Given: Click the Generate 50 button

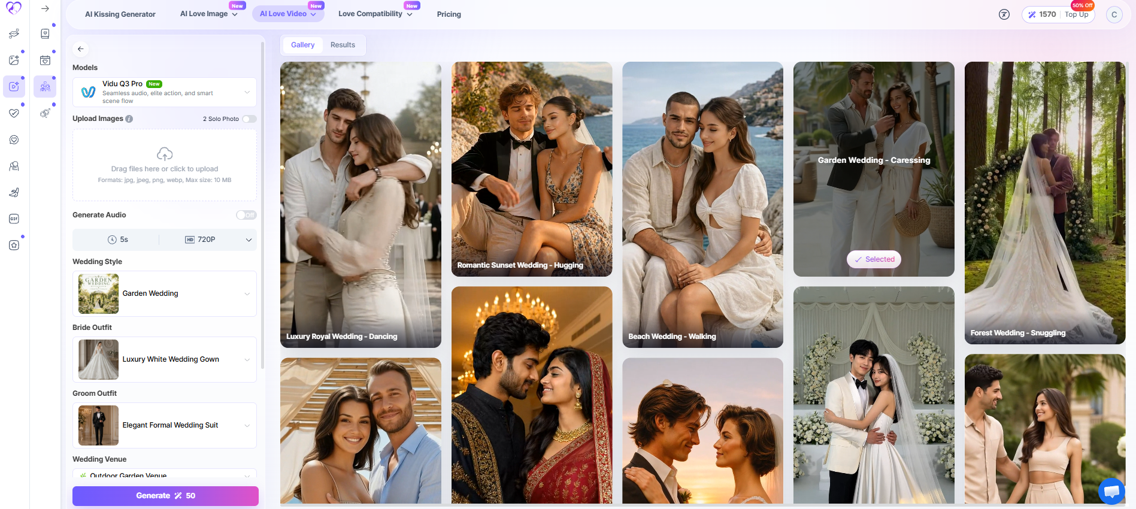Looking at the screenshot, I should [165, 496].
